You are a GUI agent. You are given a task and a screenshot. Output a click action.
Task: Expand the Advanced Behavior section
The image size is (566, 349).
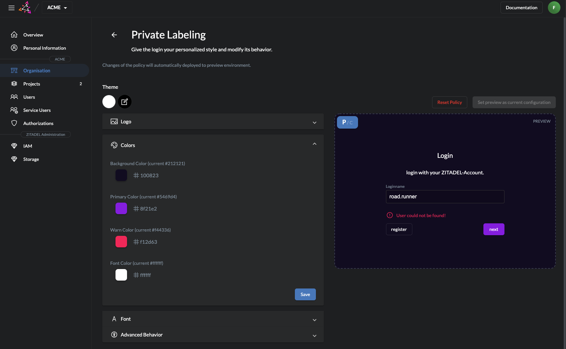(x=213, y=335)
